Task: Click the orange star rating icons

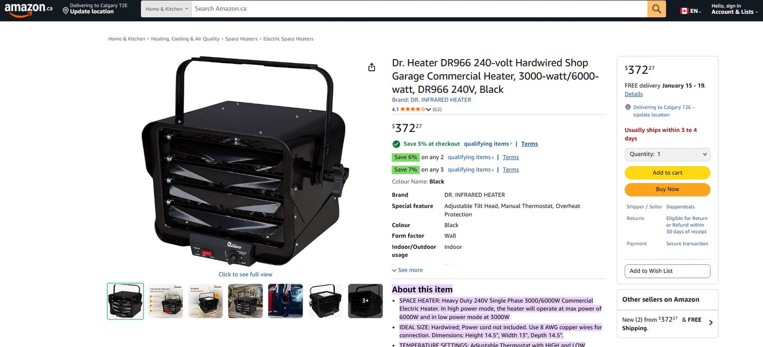Action: 411,109
